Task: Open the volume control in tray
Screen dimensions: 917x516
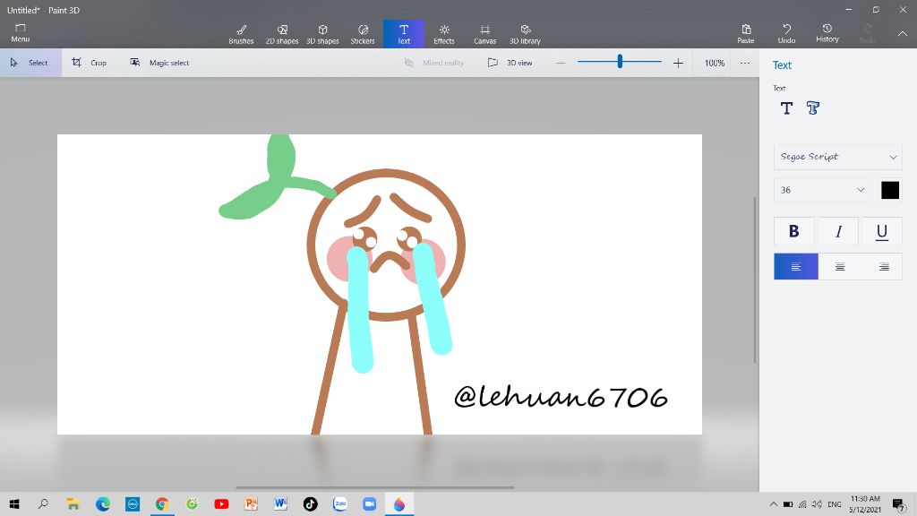Action: [x=817, y=503]
